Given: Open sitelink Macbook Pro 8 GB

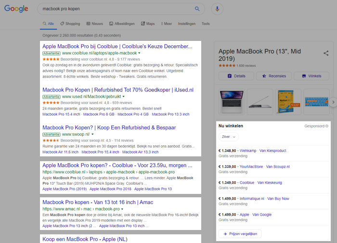Looking at the screenshot, I should pos(99,115).
